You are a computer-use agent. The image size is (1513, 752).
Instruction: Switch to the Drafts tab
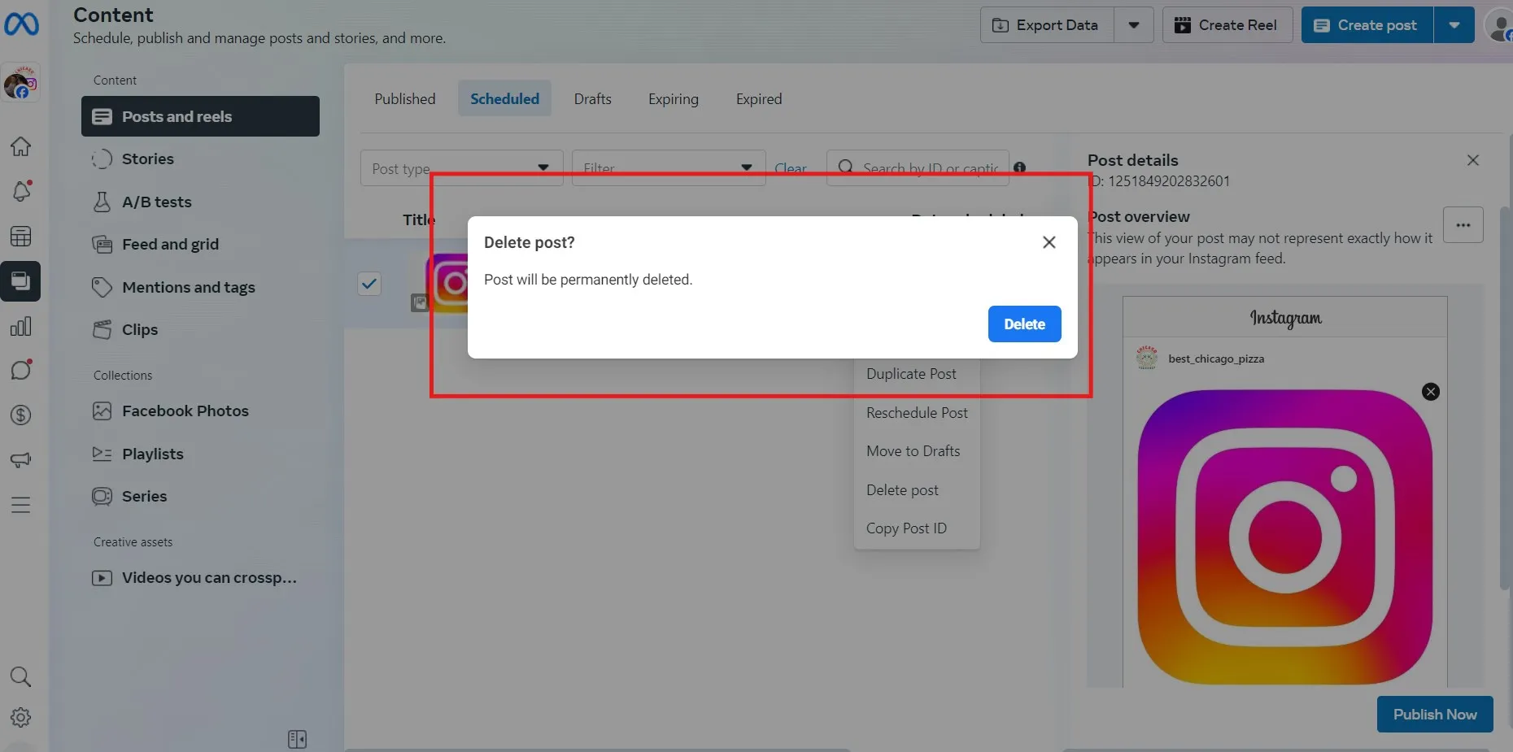click(592, 98)
